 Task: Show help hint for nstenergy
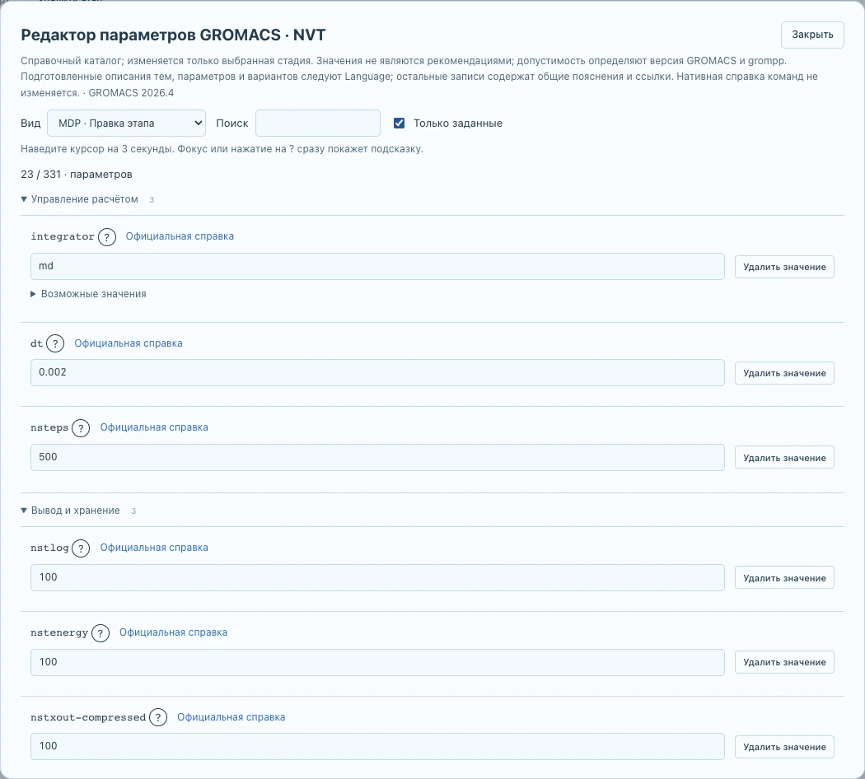pyautogui.click(x=100, y=633)
